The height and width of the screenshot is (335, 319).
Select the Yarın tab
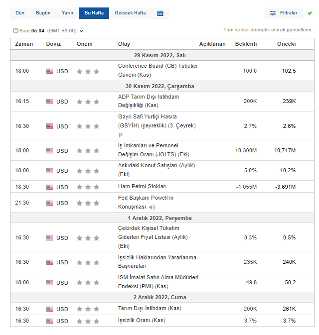click(67, 13)
